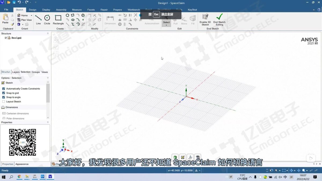Choose the Fill tool in Edit
322x181 pixels.
coord(193,20)
